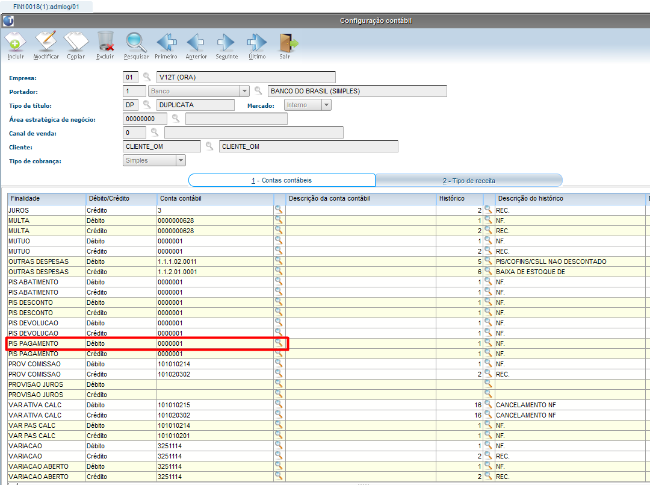Screen dimensions: 650x485
Task: Open lookup next to Portador Banco dropdown
Action: (258, 90)
